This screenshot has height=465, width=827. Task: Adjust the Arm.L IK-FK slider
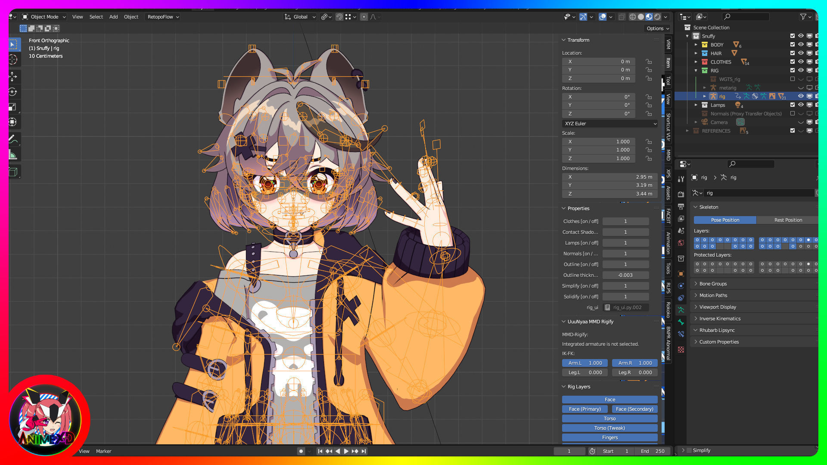(x=584, y=363)
